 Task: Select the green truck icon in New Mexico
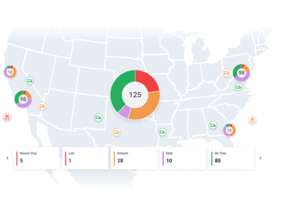[x=98, y=117]
